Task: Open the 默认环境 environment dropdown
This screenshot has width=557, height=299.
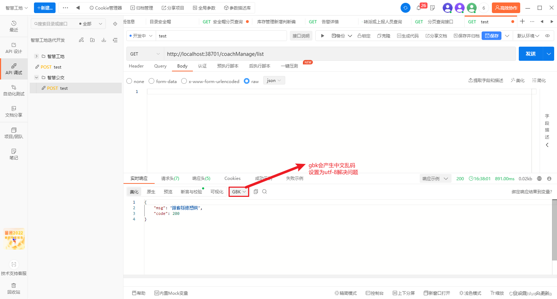Action: point(528,36)
